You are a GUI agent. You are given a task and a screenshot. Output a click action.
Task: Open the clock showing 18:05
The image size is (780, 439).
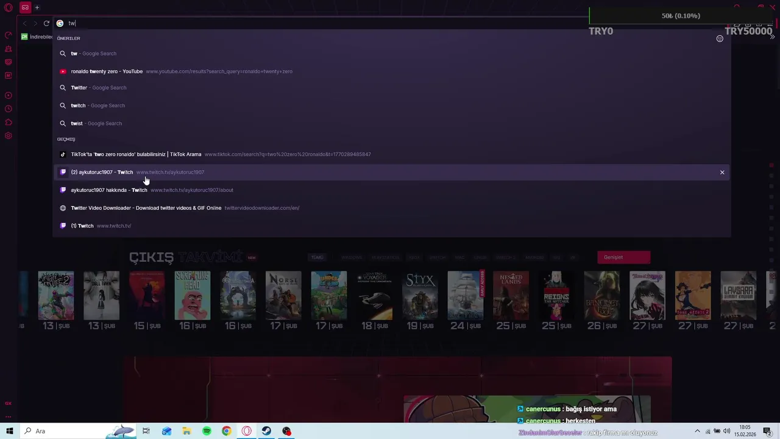click(x=745, y=431)
